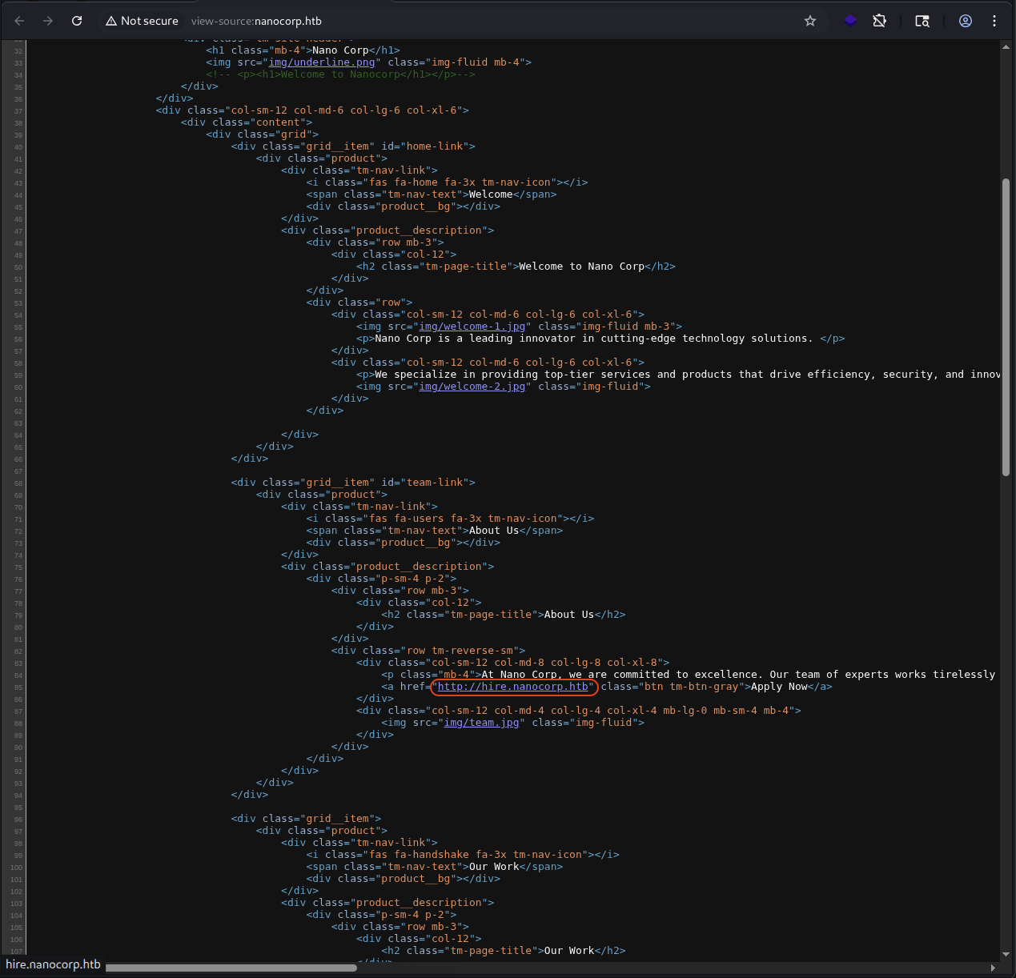This screenshot has height=978, width=1016.
Task: Click the Not secure site info chip
Action: click(x=142, y=21)
